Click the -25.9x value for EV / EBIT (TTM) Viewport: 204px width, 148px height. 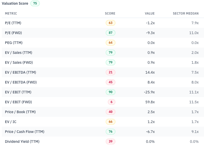[149, 92]
